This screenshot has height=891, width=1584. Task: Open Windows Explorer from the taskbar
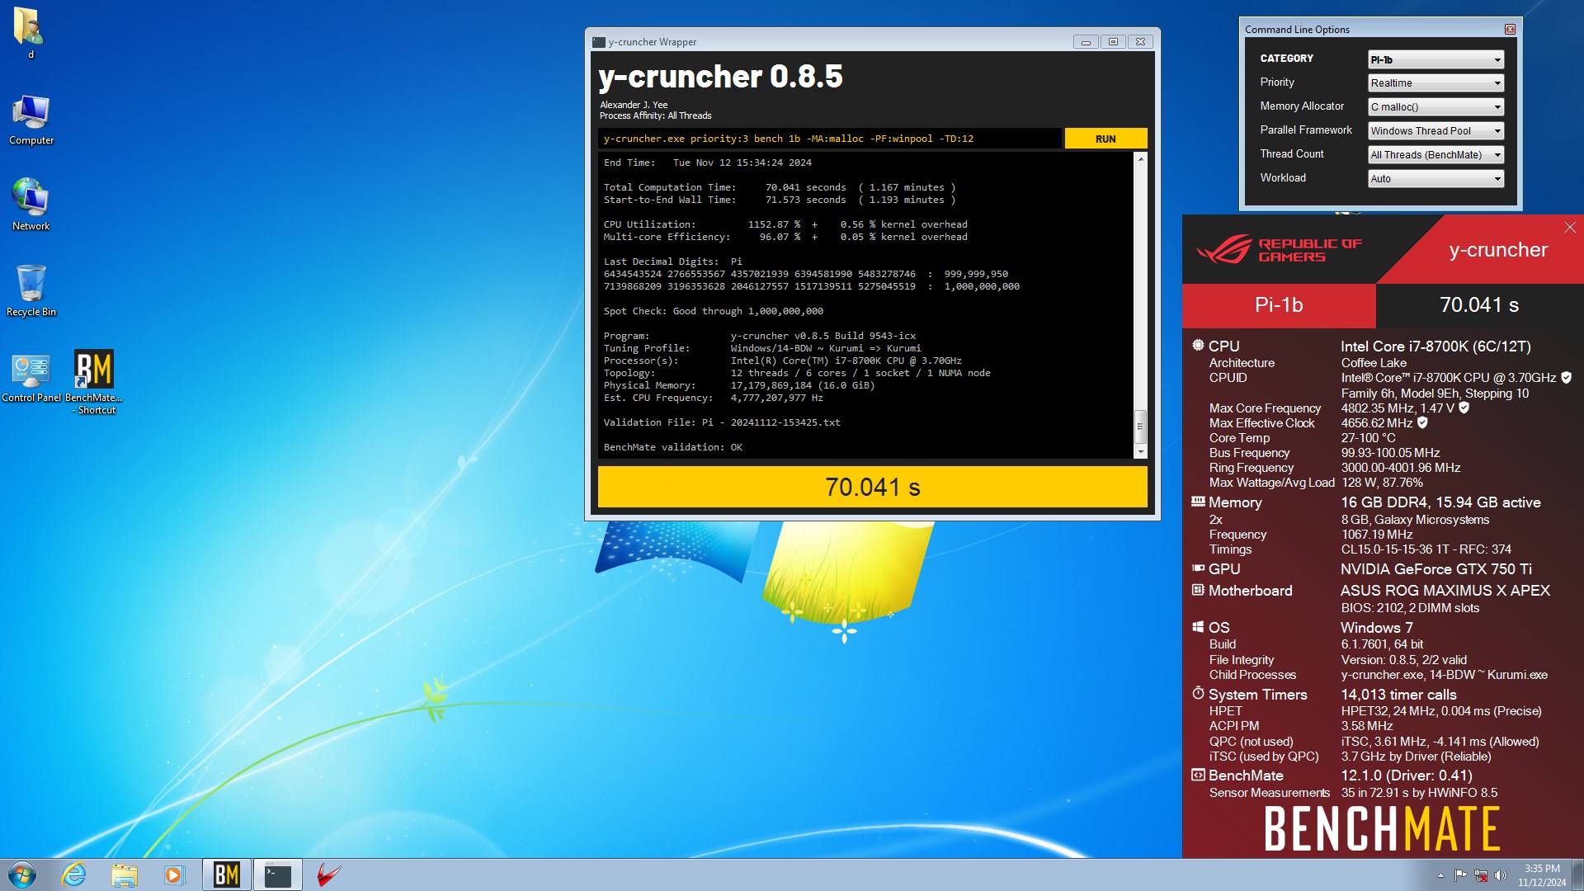click(124, 874)
